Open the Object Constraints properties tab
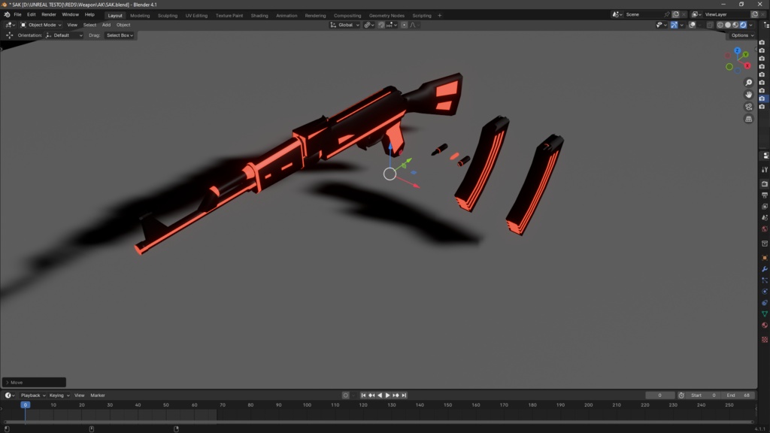770x433 pixels. point(765,303)
